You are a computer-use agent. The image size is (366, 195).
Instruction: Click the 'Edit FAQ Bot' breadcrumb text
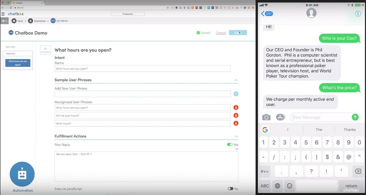point(62,21)
